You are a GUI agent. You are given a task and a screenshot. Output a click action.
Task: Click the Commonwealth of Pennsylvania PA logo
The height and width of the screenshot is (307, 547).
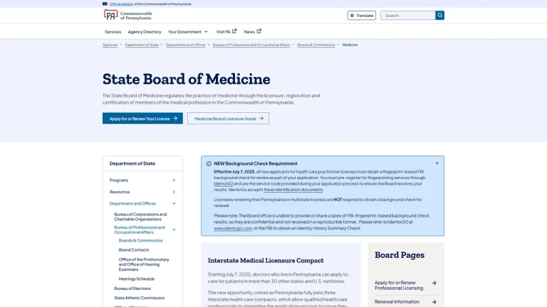pyautogui.click(x=127, y=16)
